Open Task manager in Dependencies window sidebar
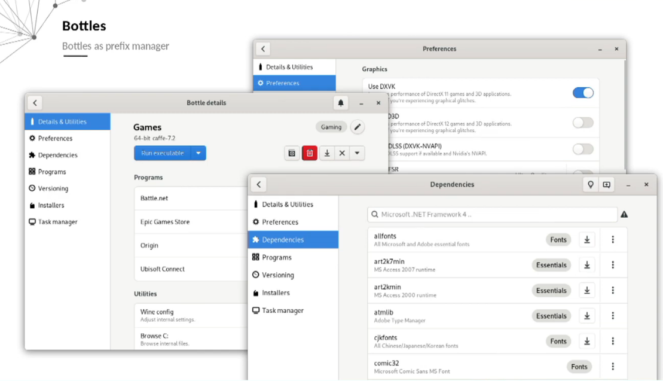Viewport: 663px width, 381px height. click(x=282, y=310)
